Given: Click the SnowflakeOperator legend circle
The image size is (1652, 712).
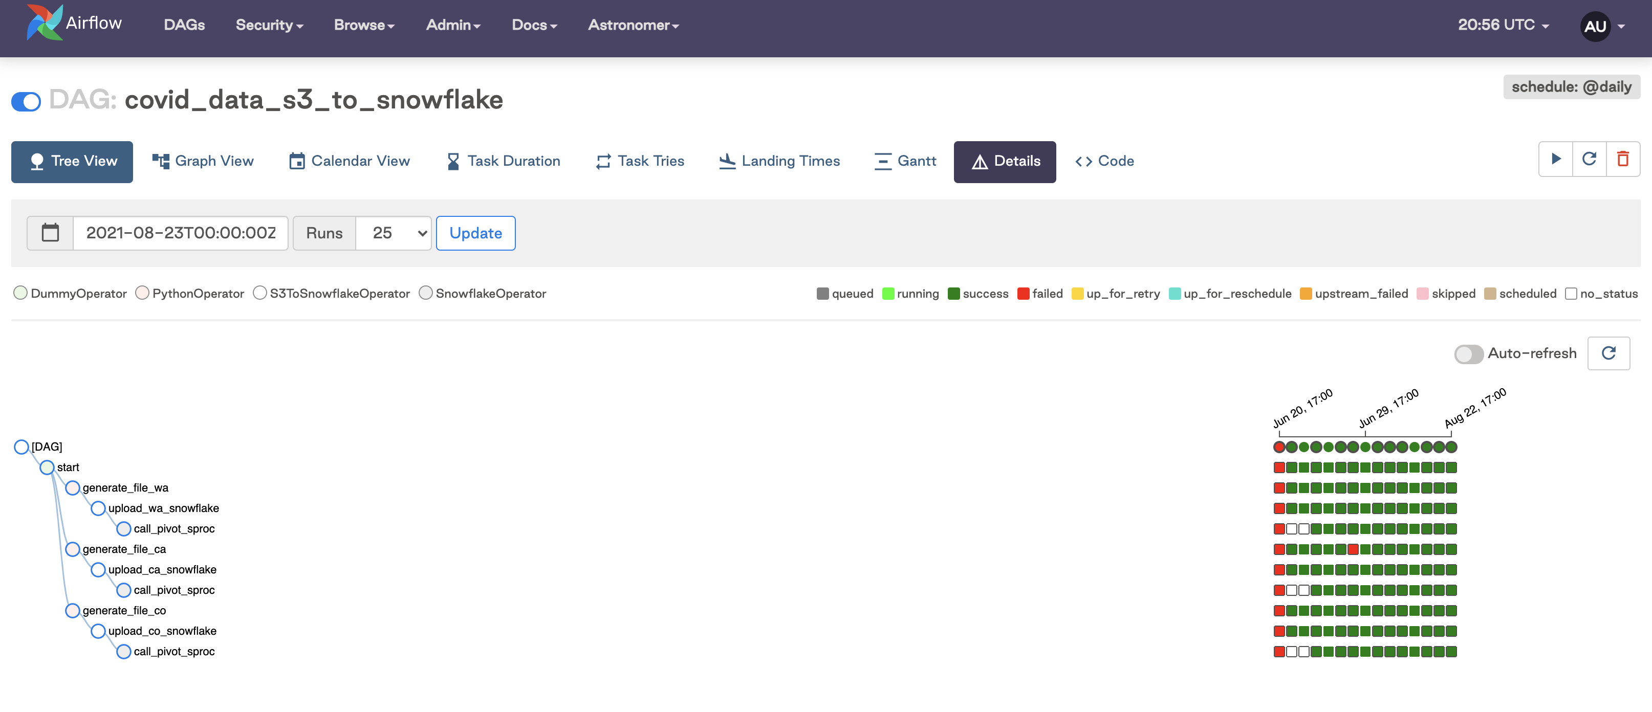Looking at the screenshot, I should click(426, 293).
